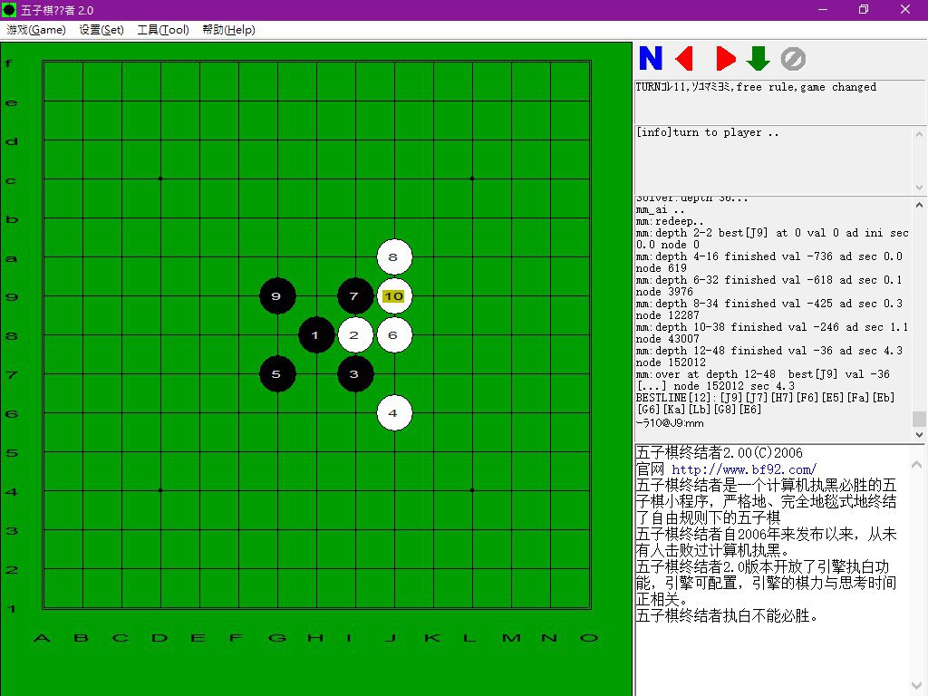928x696 pixels.
Task: Click the engine log scrollbar thumb
Action: click(x=919, y=419)
